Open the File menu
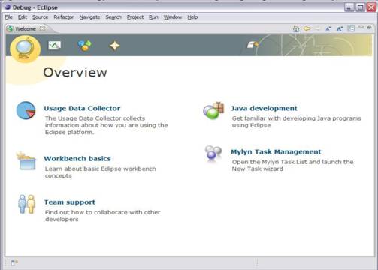 point(8,17)
